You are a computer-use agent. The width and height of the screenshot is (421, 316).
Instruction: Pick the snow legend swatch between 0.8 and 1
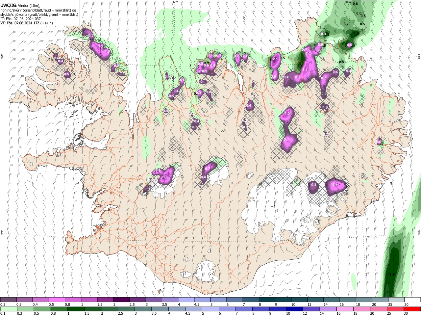[73, 300]
